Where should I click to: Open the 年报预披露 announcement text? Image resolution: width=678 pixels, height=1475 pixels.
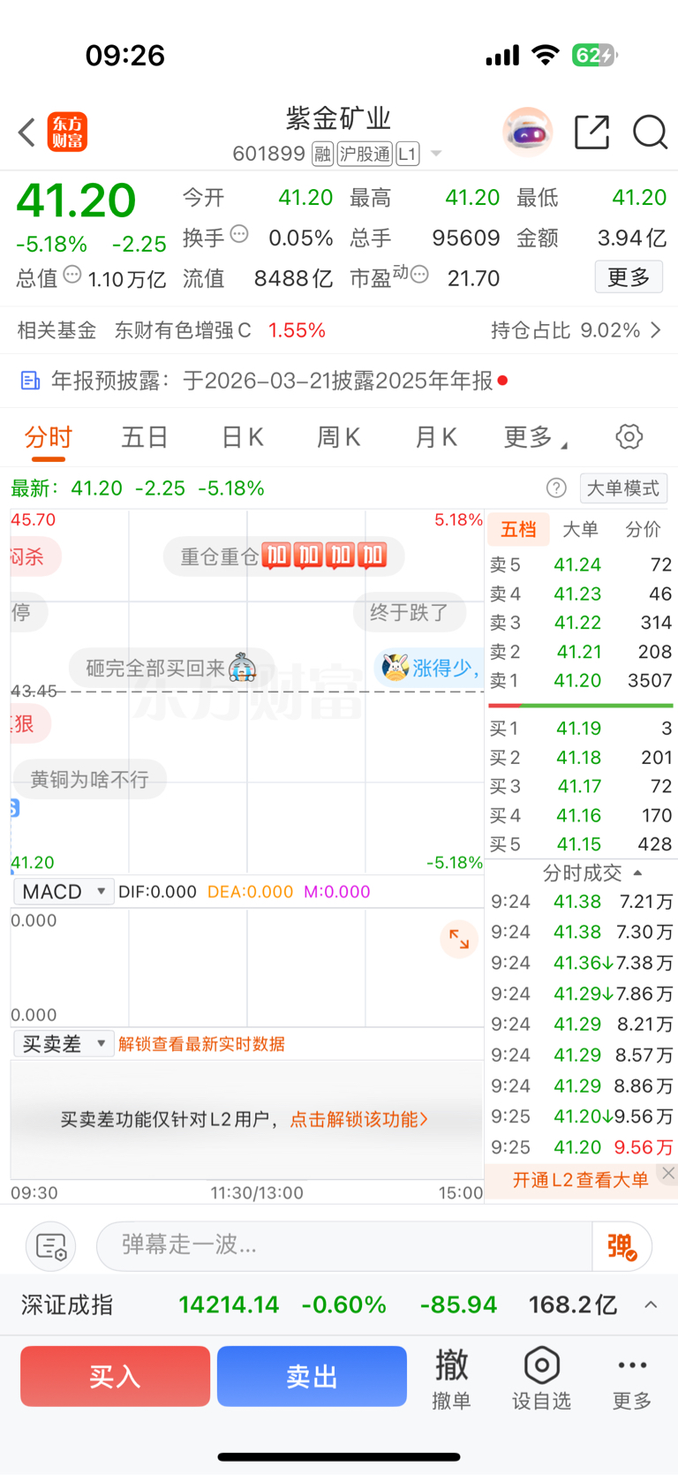click(x=272, y=381)
